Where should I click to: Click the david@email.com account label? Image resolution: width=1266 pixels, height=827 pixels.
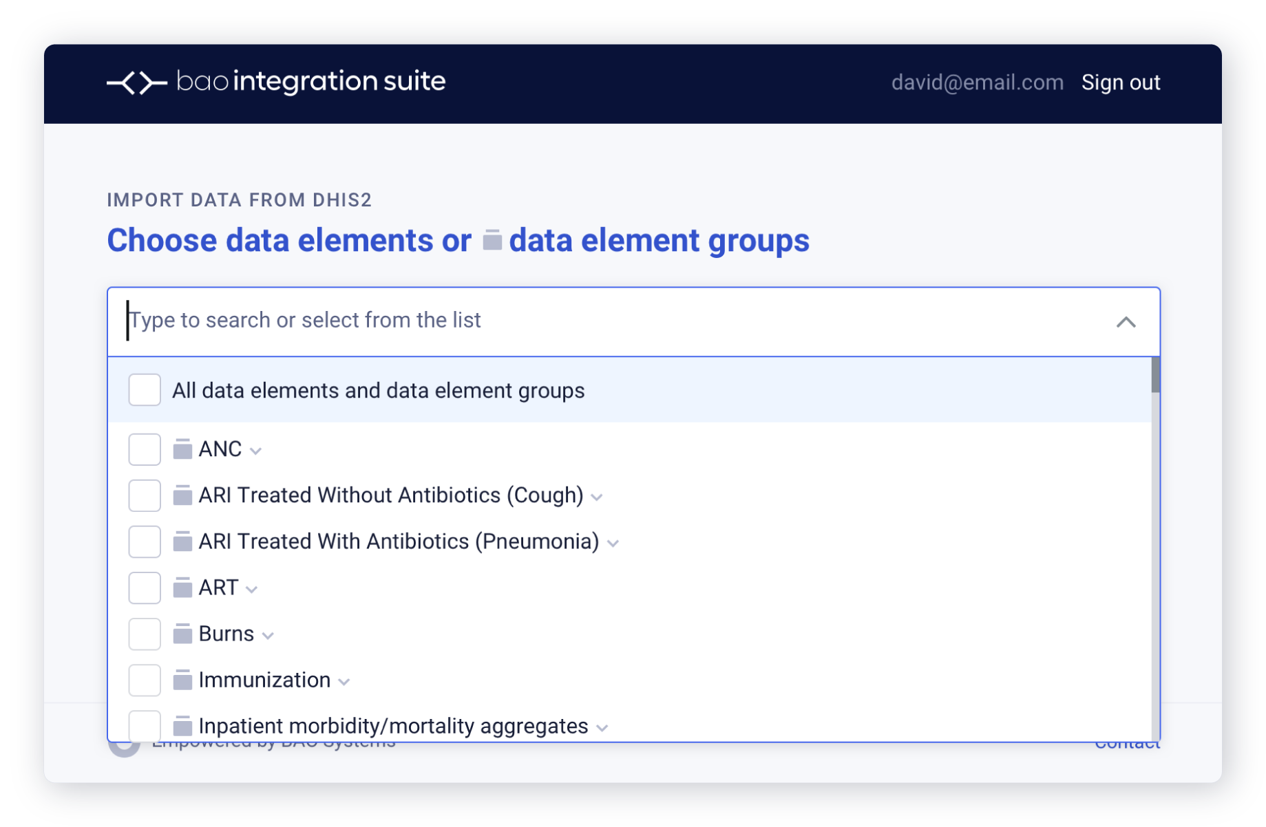[x=977, y=83]
